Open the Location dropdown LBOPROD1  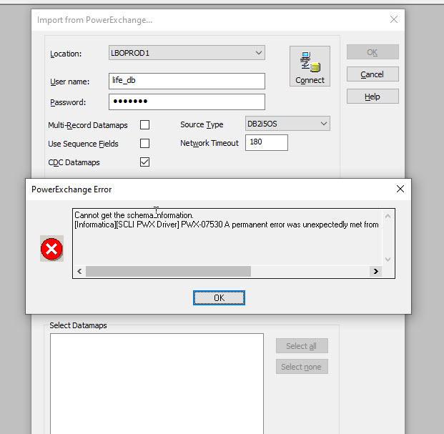tap(187, 53)
